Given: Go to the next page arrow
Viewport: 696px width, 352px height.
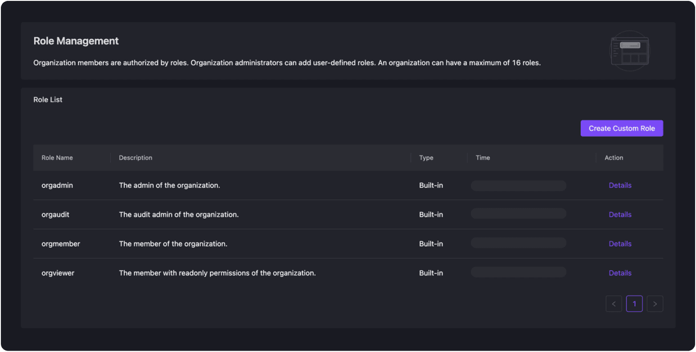Looking at the screenshot, I should click(655, 304).
